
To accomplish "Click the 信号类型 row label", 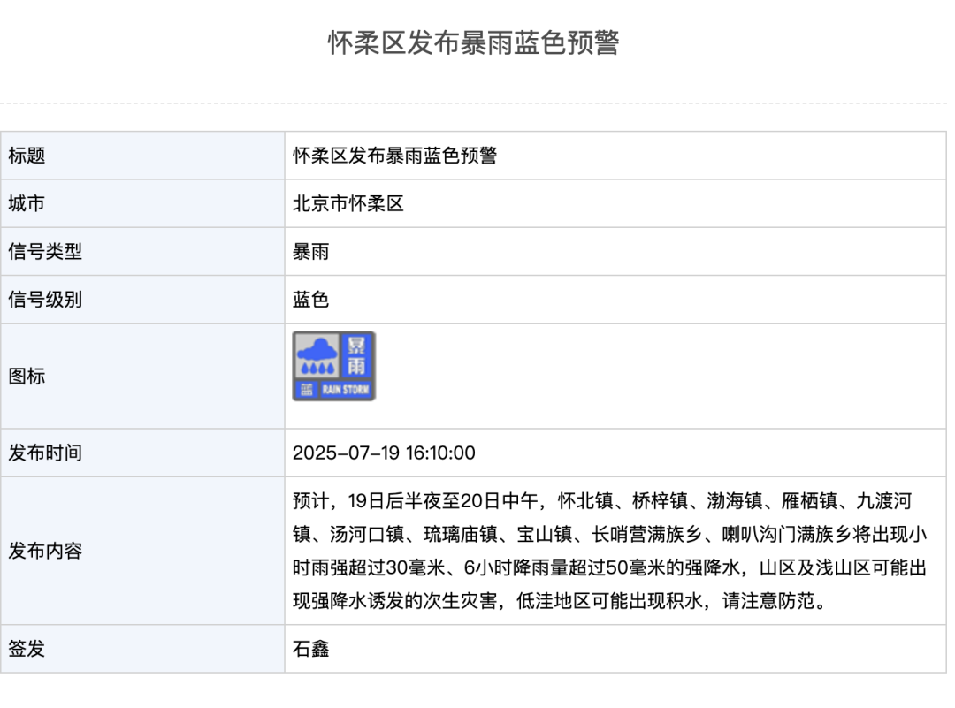I will tap(45, 251).
